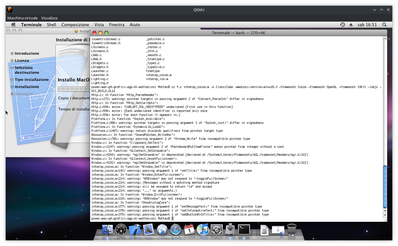Viewport: 398px width, 246px height.
Task: Click 'Http.c:273: warning' line
Action: coord(177,99)
